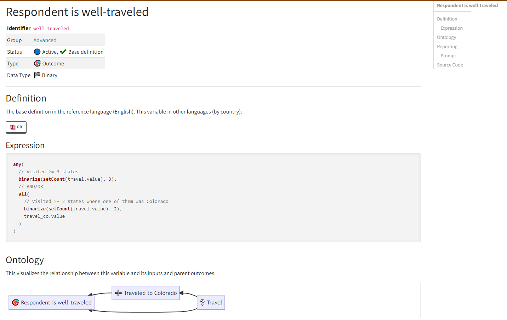507x320 pixels.
Task: Jump to Ontology in the sidebar contents
Action: coord(446,37)
